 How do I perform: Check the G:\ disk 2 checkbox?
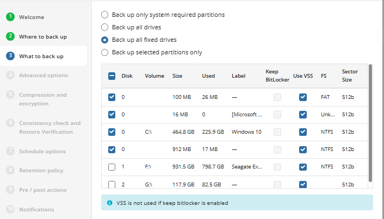[x=112, y=184]
